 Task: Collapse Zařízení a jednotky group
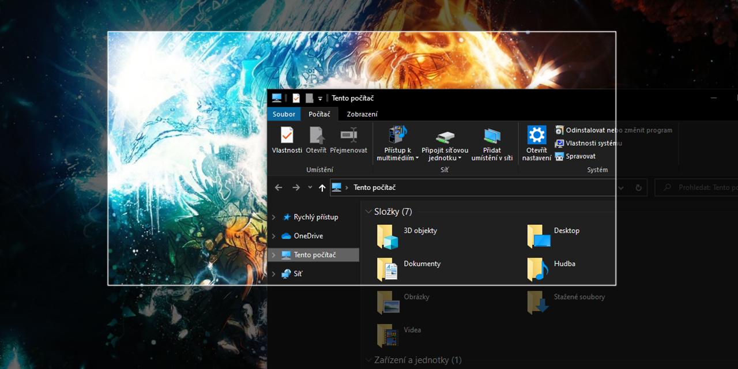[x=369, y=360]
